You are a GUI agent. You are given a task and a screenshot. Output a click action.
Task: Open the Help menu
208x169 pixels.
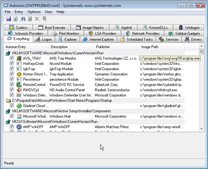(x=60, y=12)
